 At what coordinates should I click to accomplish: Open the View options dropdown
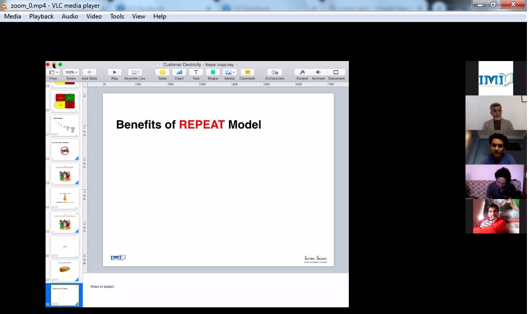54,72
